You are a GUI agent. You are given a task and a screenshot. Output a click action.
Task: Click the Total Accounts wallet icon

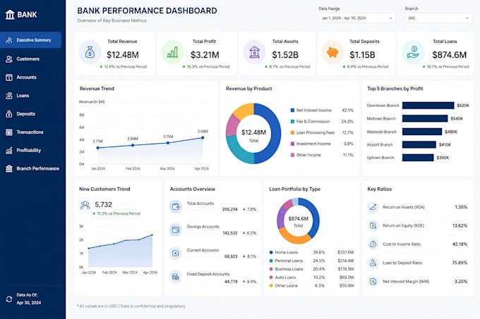pyautogui.click(x=175, y=206)
